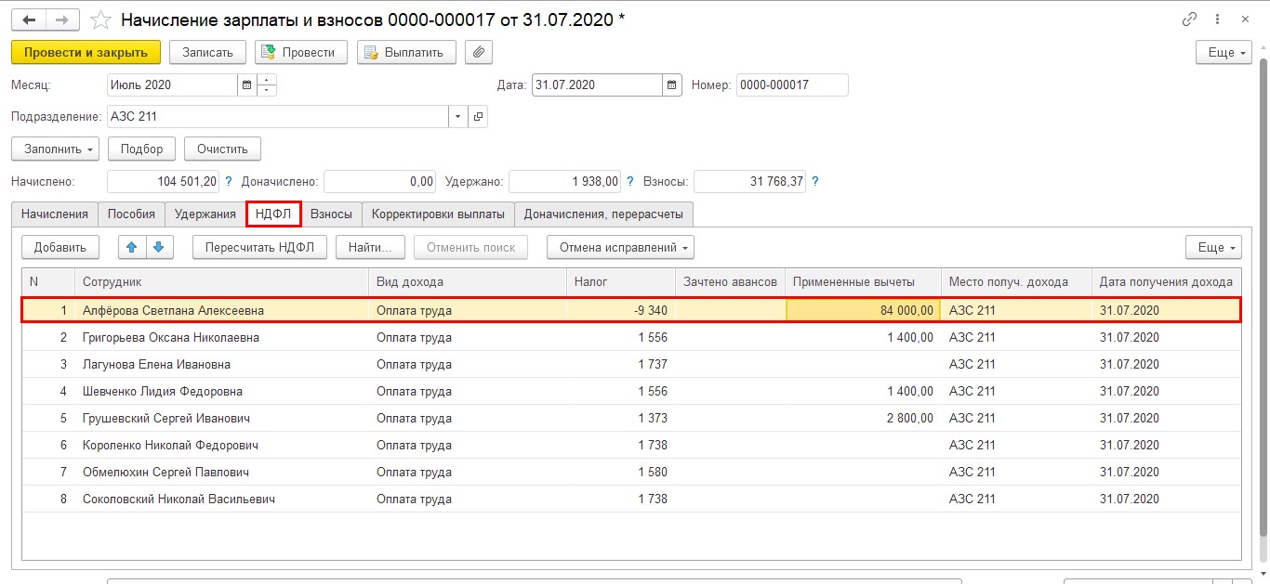Show help for the Начислено amount
1270x584 pixels.
point(229,182)
